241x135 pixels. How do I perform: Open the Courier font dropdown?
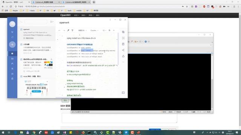[x=95, y=30]
